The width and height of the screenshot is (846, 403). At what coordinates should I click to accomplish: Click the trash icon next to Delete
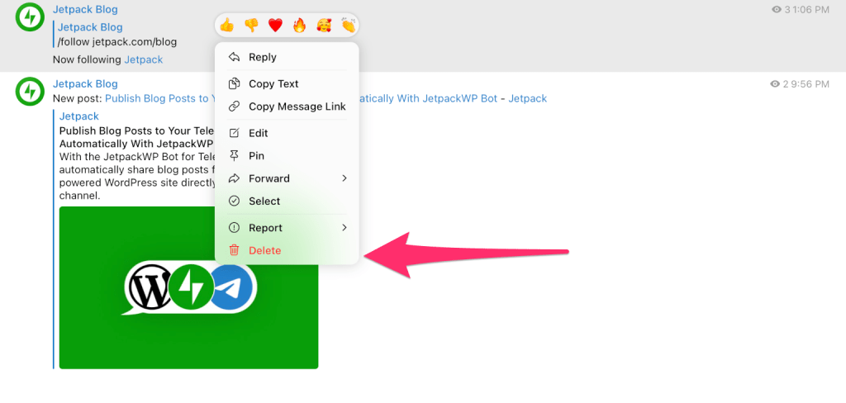234,250
